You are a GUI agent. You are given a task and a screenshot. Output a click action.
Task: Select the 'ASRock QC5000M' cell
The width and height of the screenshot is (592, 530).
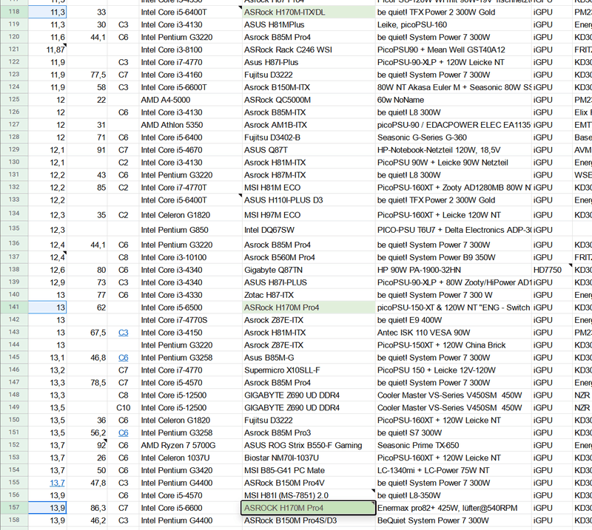tap(309, 100)
